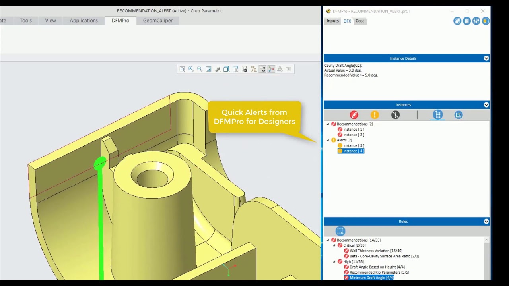Select Instance [ 3 ] alert
This screenshot has height=286, width=509.
tap(354, 145)
